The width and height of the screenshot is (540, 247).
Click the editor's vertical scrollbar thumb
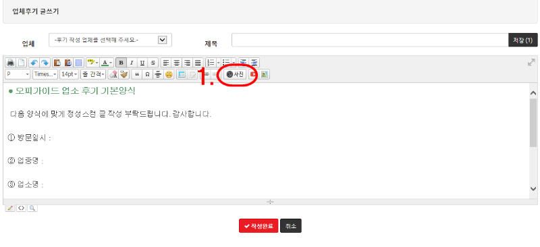point(533,123)
